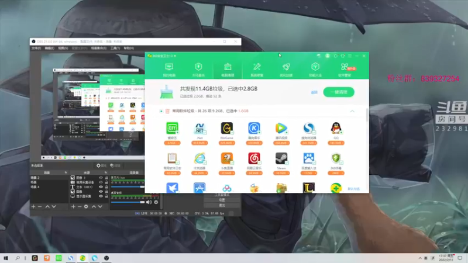
Task: Select the iQIYI app icon in 360 cleanup
Action: pyautogui.click(x=172, y=128)
